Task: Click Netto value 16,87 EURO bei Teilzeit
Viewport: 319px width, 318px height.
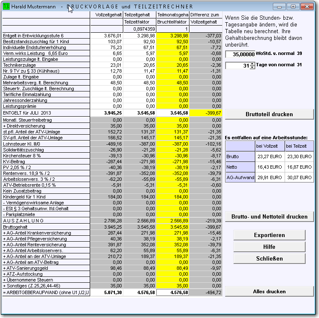Action: pyautogui.click(x=299, y=167)
